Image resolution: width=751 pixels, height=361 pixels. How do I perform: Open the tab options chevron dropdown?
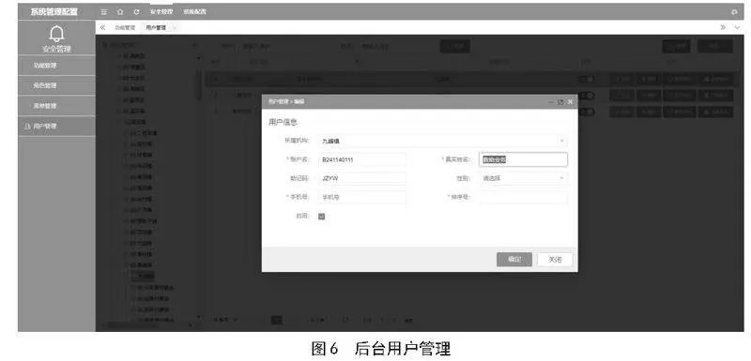(x=737, y=28)
